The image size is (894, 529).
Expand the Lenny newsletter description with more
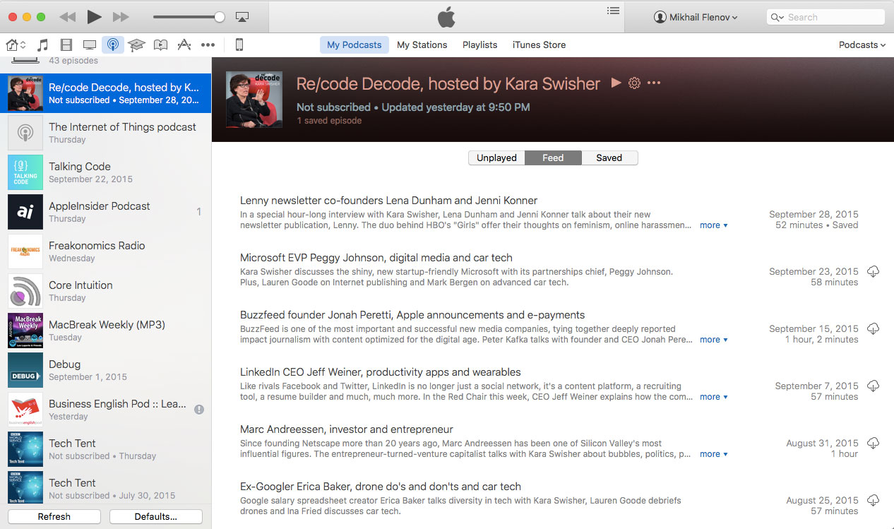click(x=713, y=225)
